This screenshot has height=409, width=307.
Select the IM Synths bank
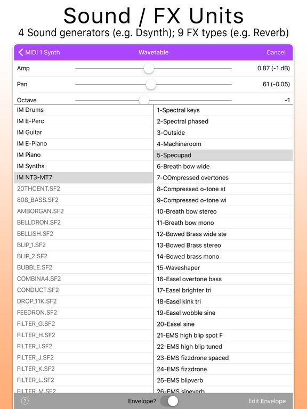click(83, 166)
